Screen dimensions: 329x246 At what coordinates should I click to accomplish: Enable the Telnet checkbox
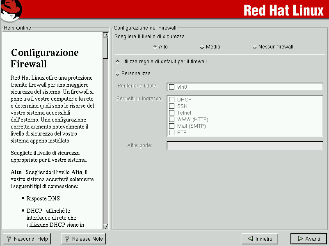tap(172, 113)
